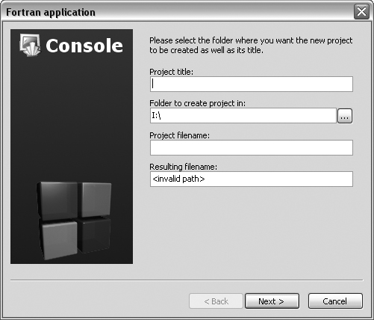The image size is (374, 320).
Task: Click the Resulting filename field
Action: [252, 179]
